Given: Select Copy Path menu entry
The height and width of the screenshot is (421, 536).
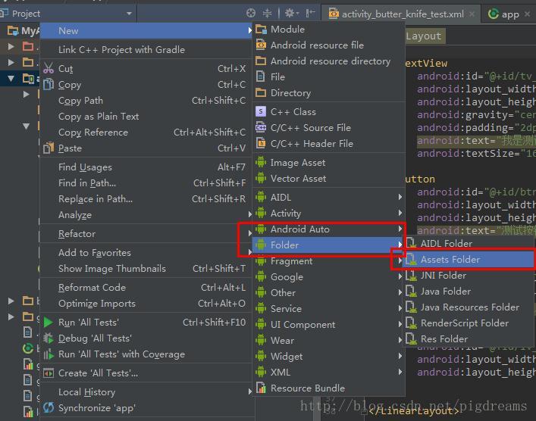Looking at the screenshot, I should [x=146, y=101].
